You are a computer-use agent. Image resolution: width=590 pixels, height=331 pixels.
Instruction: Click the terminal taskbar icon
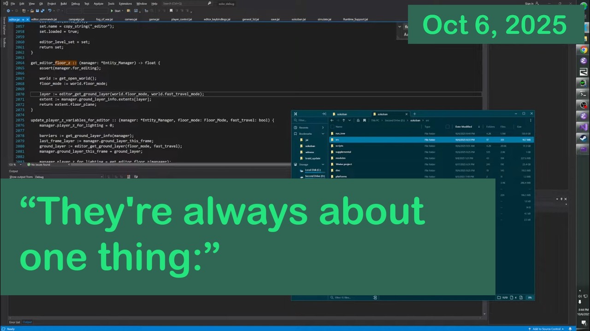(x=584, y=94)
